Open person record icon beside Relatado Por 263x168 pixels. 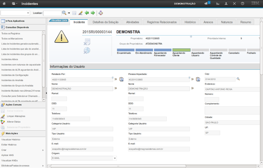pyautogui.click(x=122, y=79)
